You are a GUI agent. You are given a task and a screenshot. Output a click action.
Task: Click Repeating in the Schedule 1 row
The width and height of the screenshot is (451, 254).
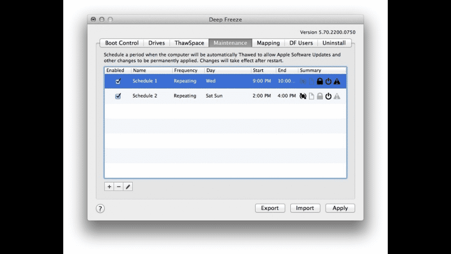(x=185, y=81)
